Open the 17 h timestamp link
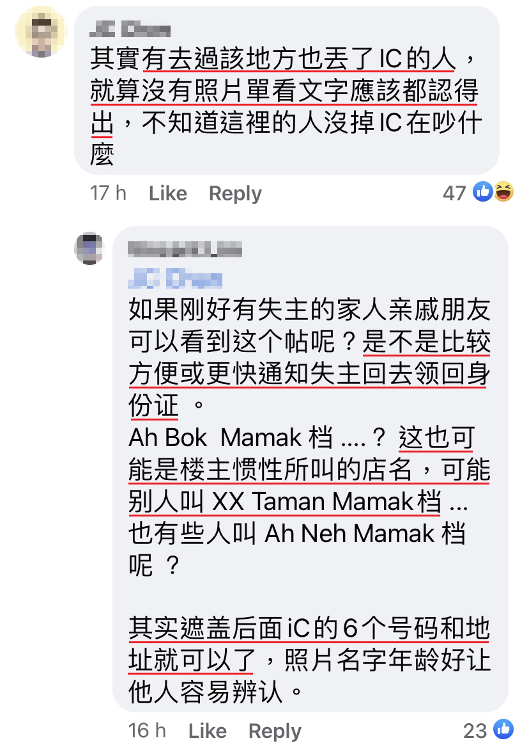This screenshot has width=529, height=745. pos(108,193)
